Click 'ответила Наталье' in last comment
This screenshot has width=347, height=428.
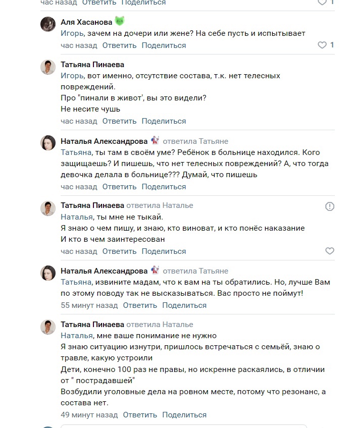tap(160, 325)
